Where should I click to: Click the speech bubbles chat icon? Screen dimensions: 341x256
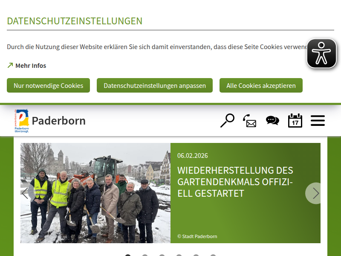[x=272, y=121]
